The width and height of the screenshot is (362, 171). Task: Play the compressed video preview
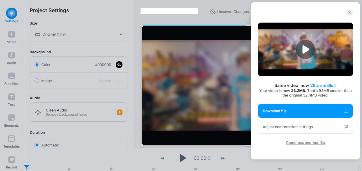click(x=305, y=49)
